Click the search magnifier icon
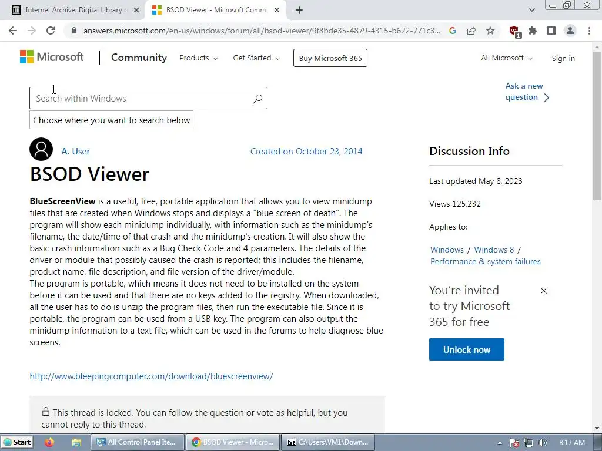The image size is (602, 451). click(x=257, y=99)
